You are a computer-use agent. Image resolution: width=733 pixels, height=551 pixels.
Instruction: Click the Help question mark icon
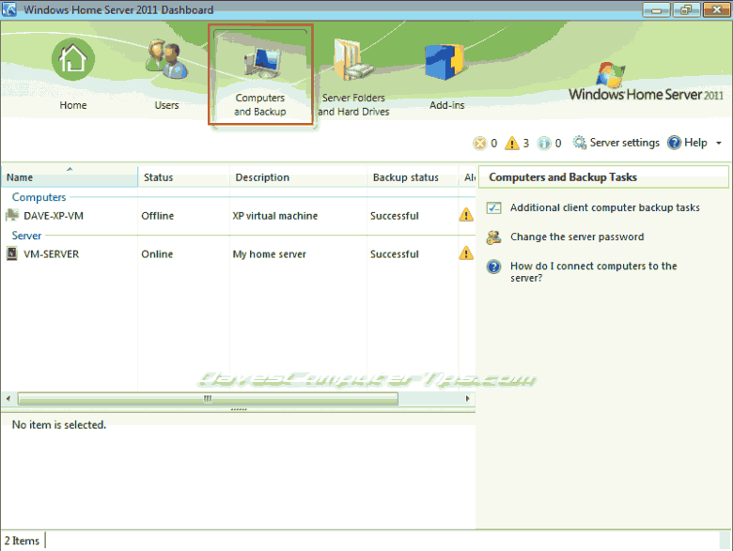pos(674,143)
